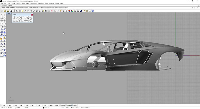Viewport: 200px width, 109px height.
Task: Click the Explode icon in the left sidebar
Action: click(x=1, y=38)
